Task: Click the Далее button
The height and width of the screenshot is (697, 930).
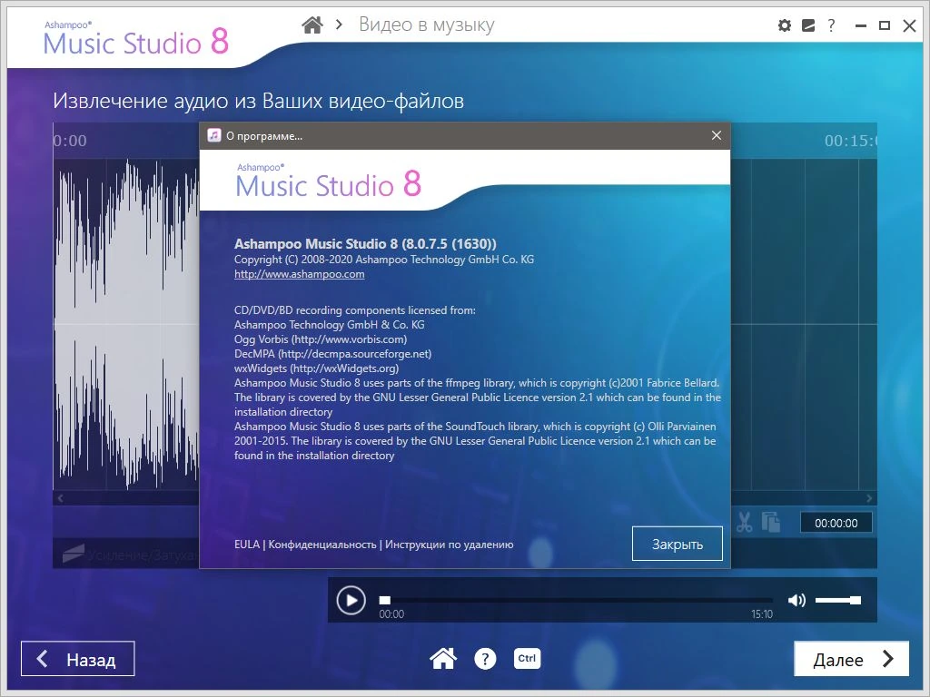Action: coord(851,659)
